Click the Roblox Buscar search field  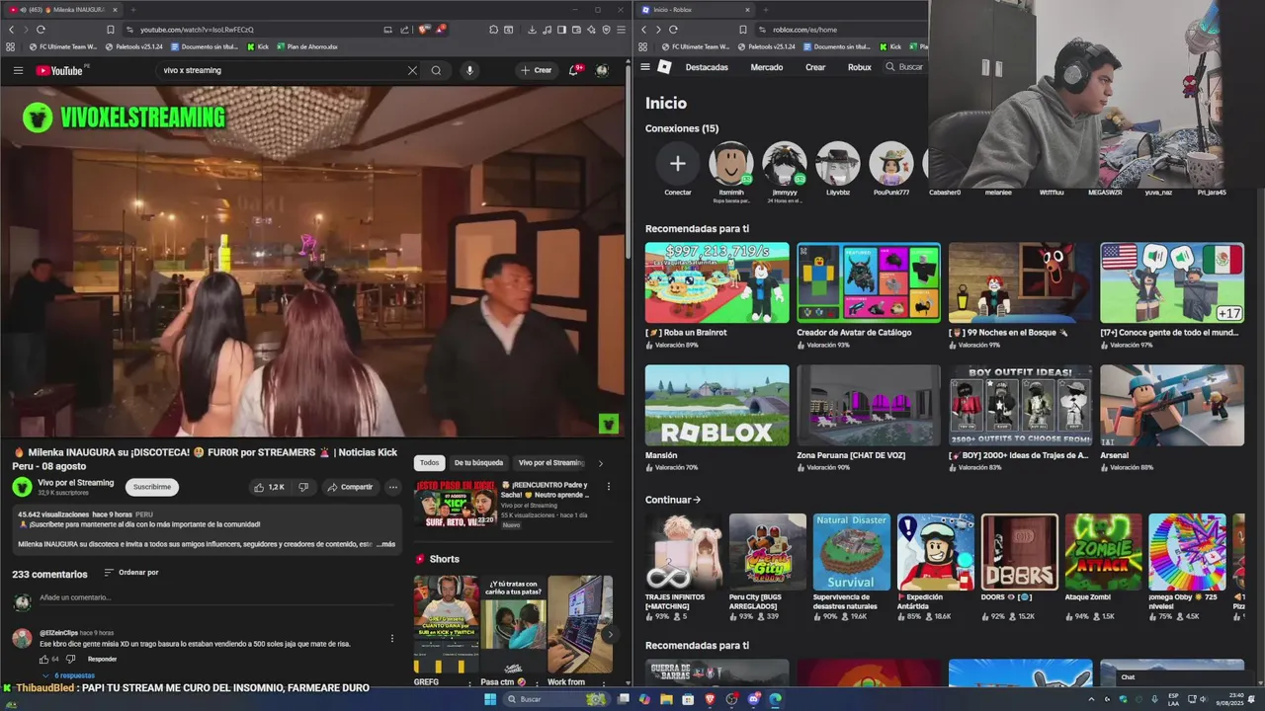point(906,67)
